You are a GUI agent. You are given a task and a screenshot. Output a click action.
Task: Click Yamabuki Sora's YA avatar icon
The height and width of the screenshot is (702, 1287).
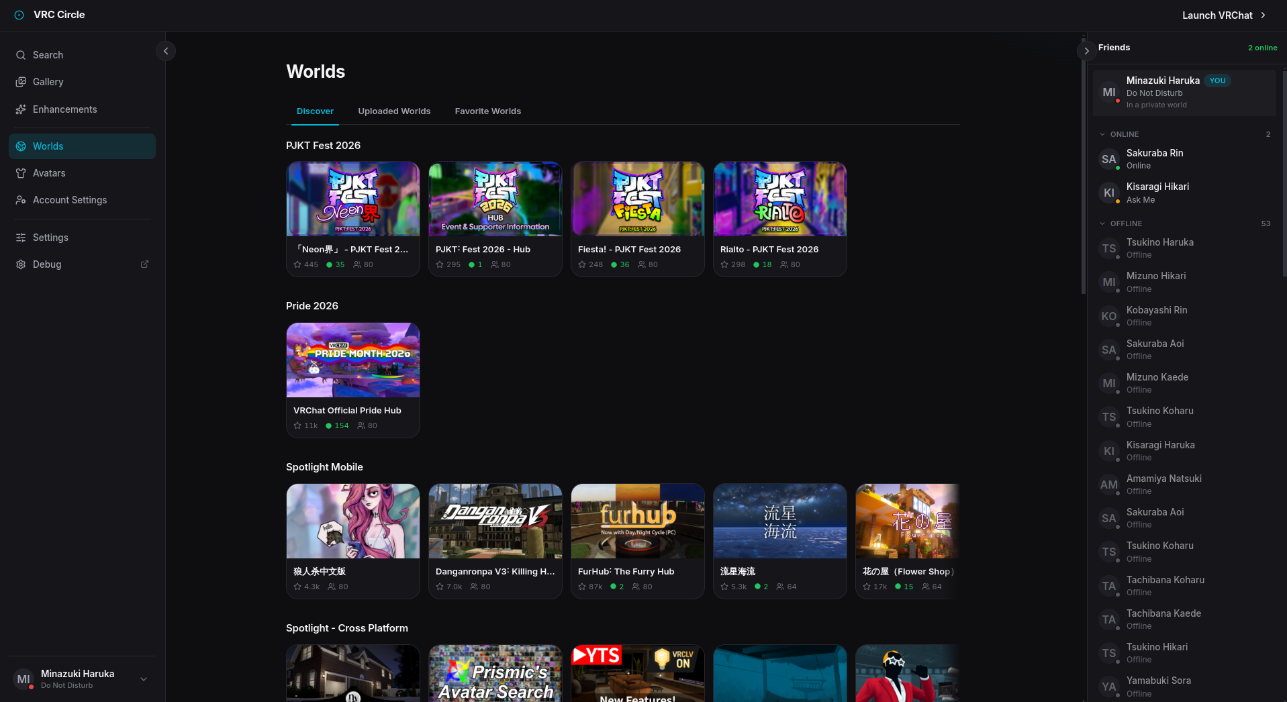[1109, 687]
